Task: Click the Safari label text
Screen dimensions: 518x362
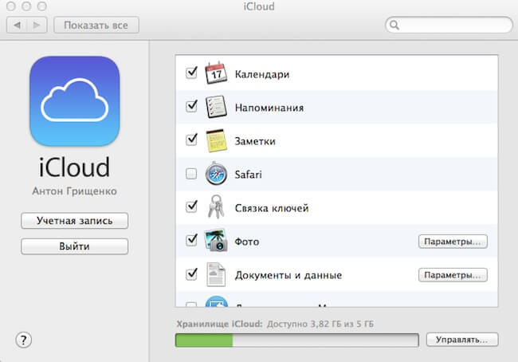Action: tap(248, 175)
